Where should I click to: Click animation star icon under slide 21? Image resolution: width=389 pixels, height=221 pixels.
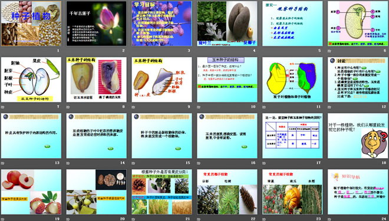[x=133, y=219]
